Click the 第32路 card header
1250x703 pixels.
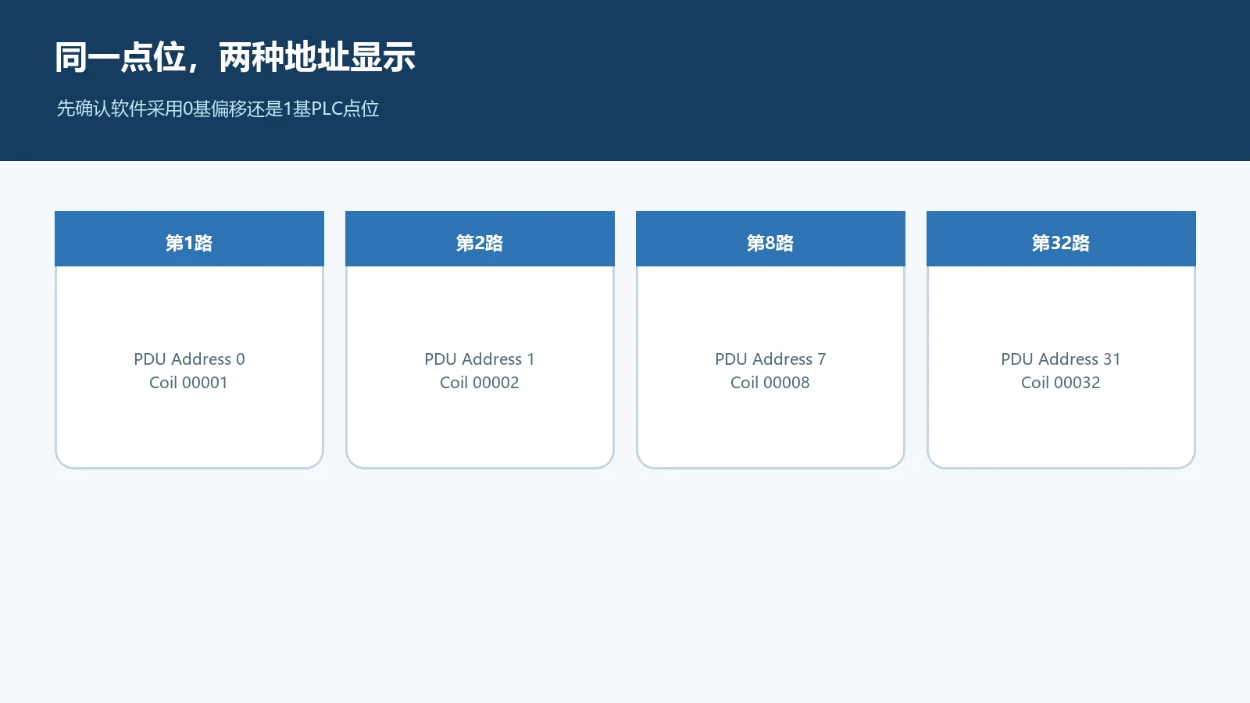[x=1061, y=239]
